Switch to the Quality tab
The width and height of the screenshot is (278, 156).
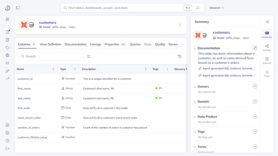[160, 44]
